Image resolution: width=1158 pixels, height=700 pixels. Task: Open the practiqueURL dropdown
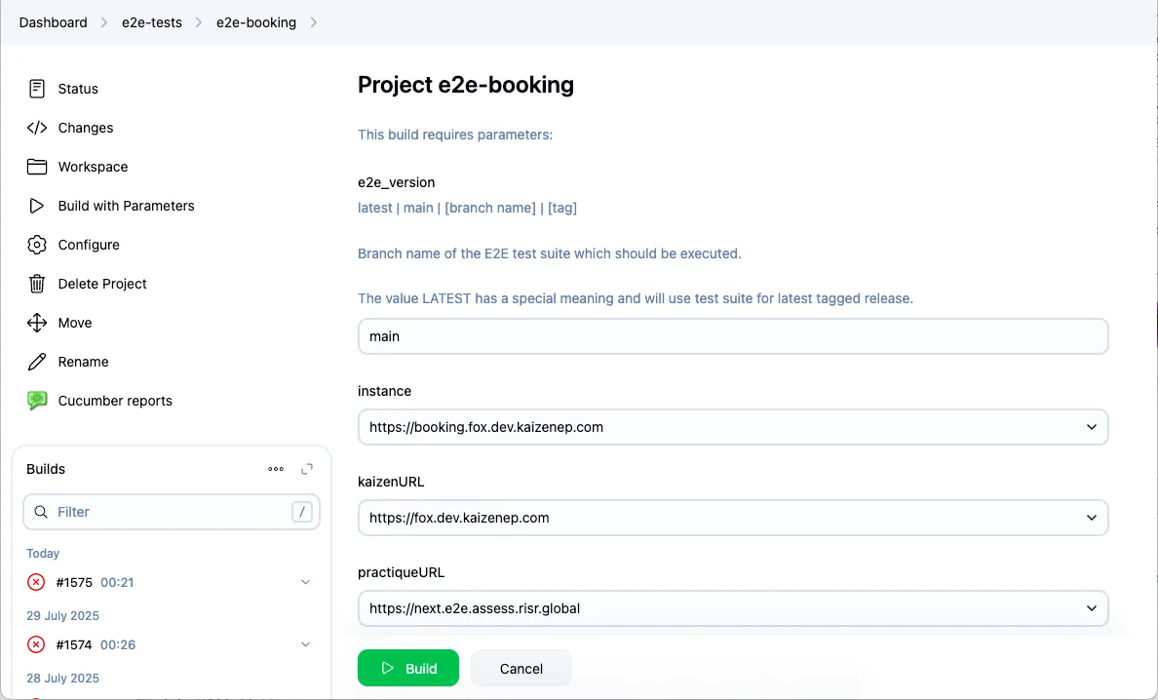tap(1092, 607)
